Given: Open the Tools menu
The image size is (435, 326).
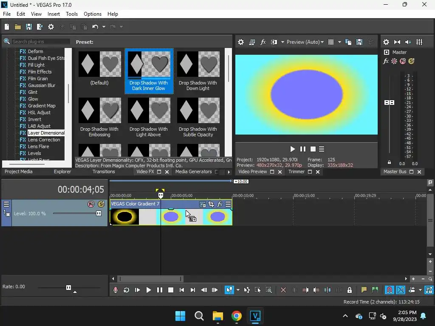Looking at the screenshot, I should pyautogui.click(x=72, y=14).
